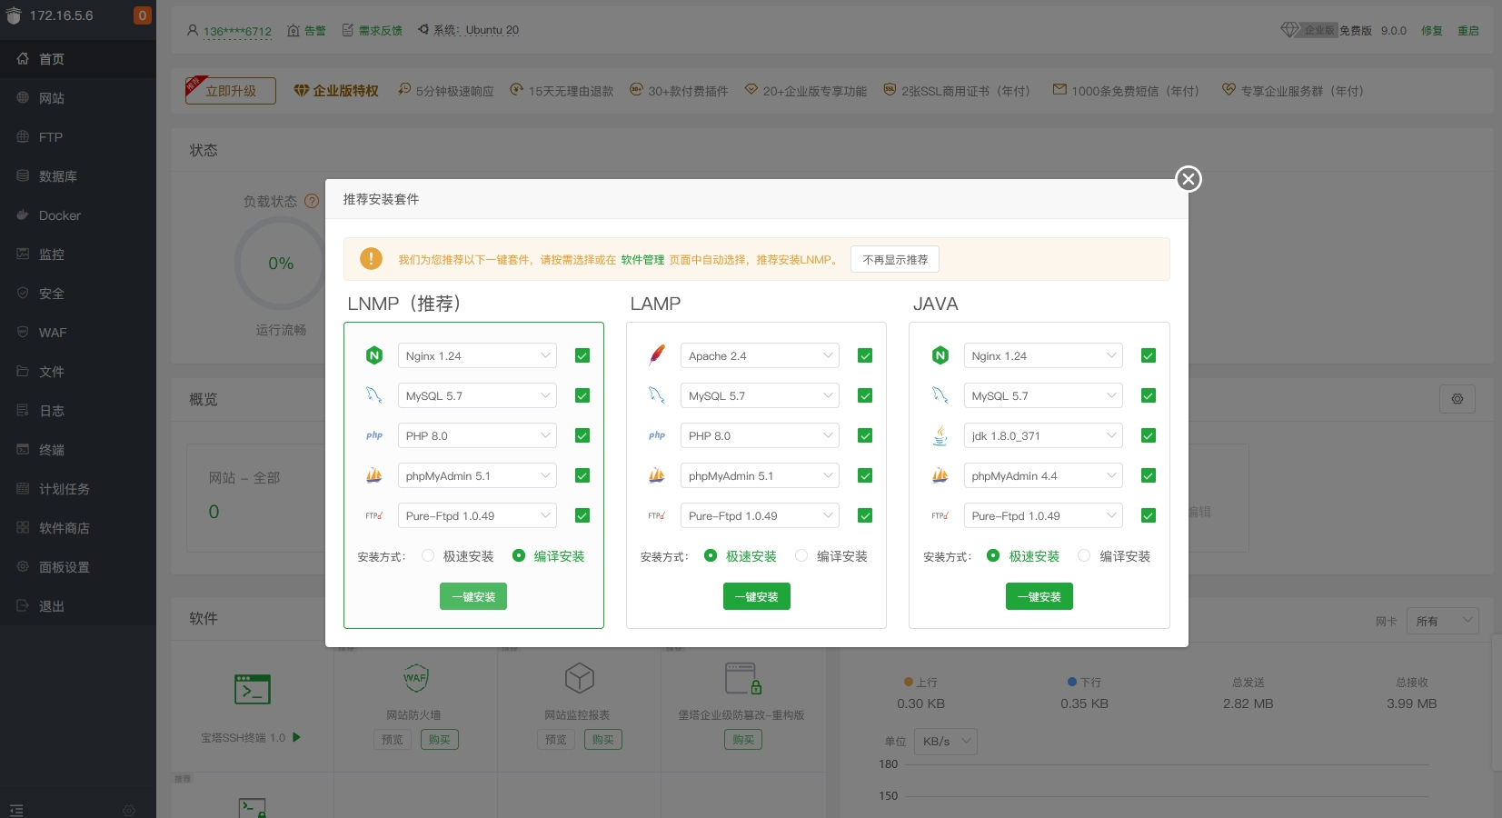Screen dimensions: 1502x818
Task: Click 一键安装 button for JAVA
Action: coord(1039,596)
